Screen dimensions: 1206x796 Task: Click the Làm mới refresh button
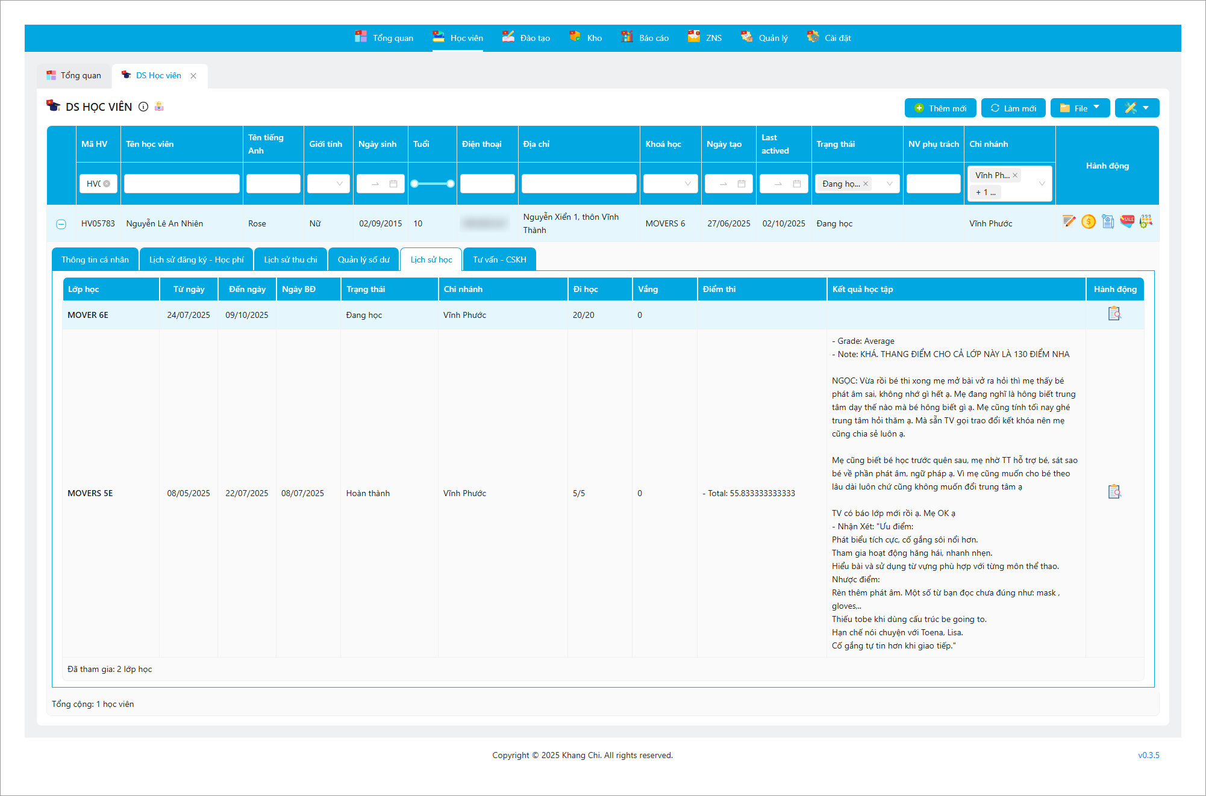pos(1013,108)
